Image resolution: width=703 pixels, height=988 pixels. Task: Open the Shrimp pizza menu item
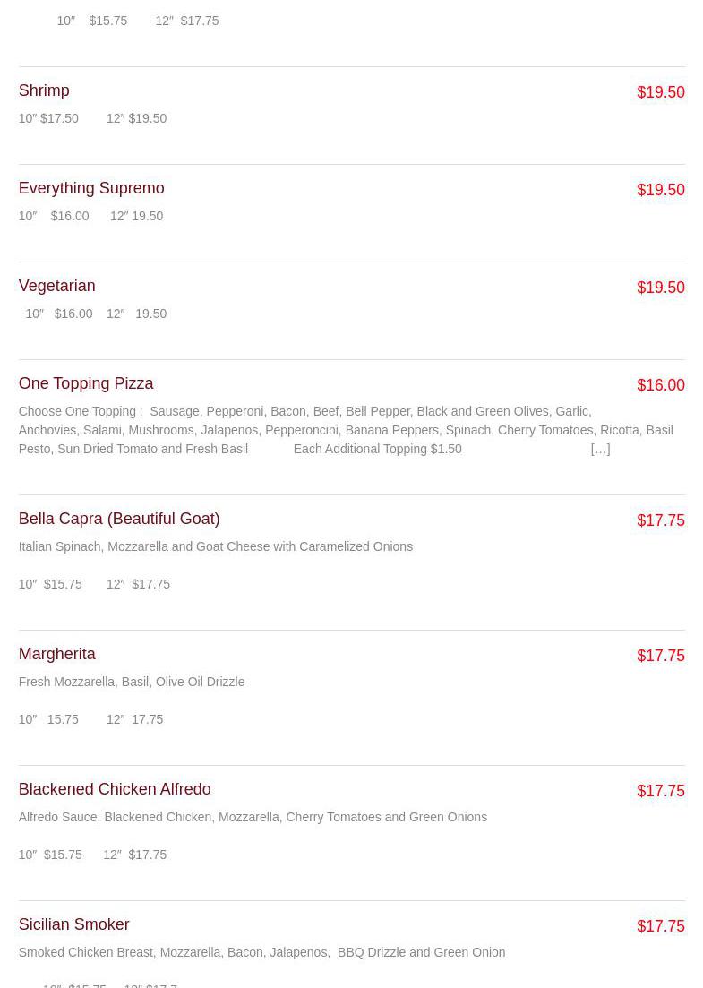44,90
